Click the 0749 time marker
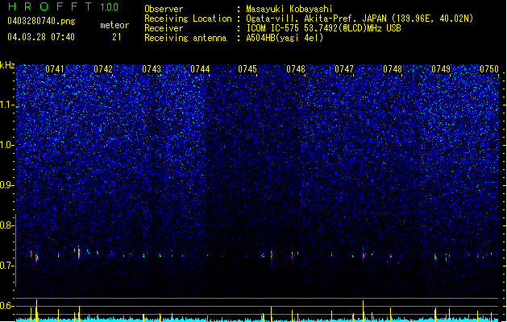 [441, 69]
